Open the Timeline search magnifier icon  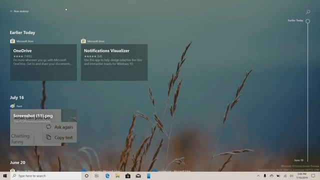click(x=308, y=12)
